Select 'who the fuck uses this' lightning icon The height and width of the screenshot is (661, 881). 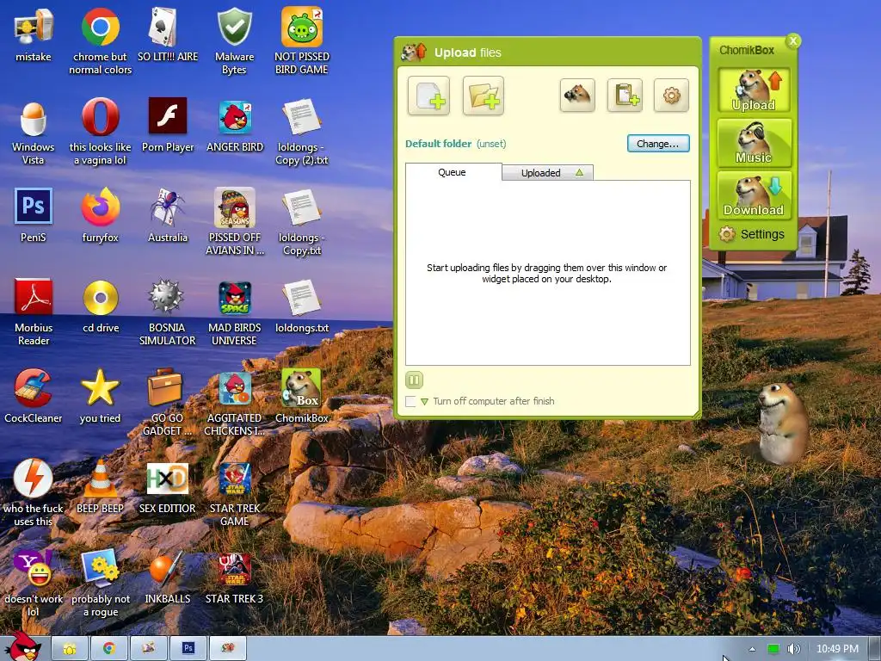click(x=34, y=493)
